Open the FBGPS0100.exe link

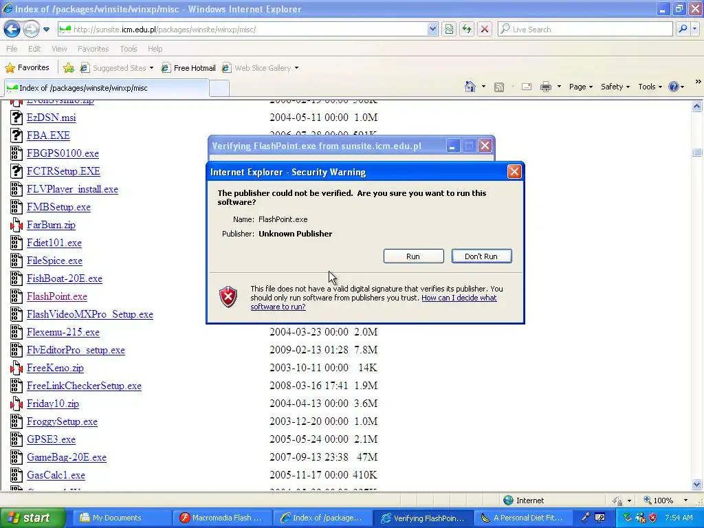tap(63, 153)
